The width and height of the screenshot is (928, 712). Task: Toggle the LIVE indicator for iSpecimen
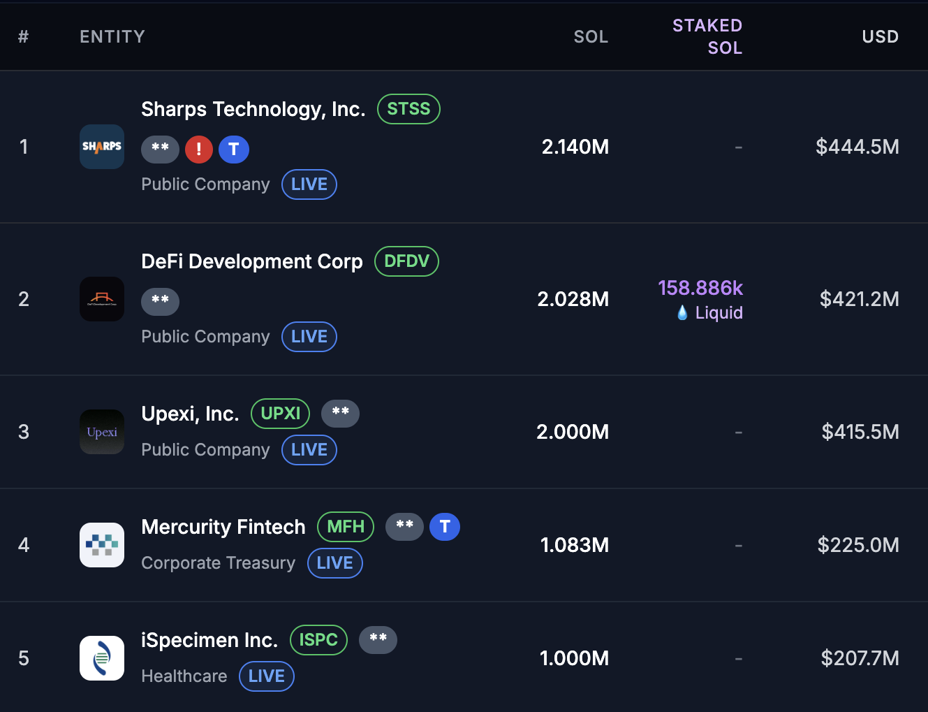266,676
